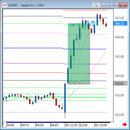Click the 22:45 time axis label
Image resolution: width=130 pixels, height=130 pixels.
tap(84, 125)
